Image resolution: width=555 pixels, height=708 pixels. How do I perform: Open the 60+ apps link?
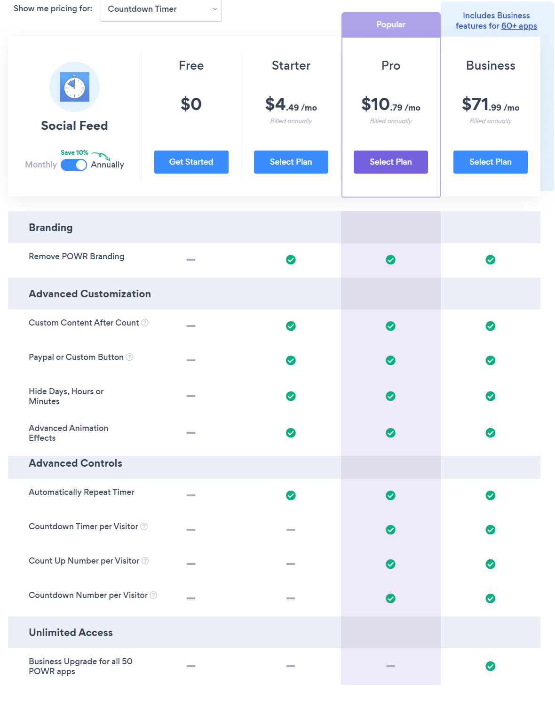click(x=519, y=26)
